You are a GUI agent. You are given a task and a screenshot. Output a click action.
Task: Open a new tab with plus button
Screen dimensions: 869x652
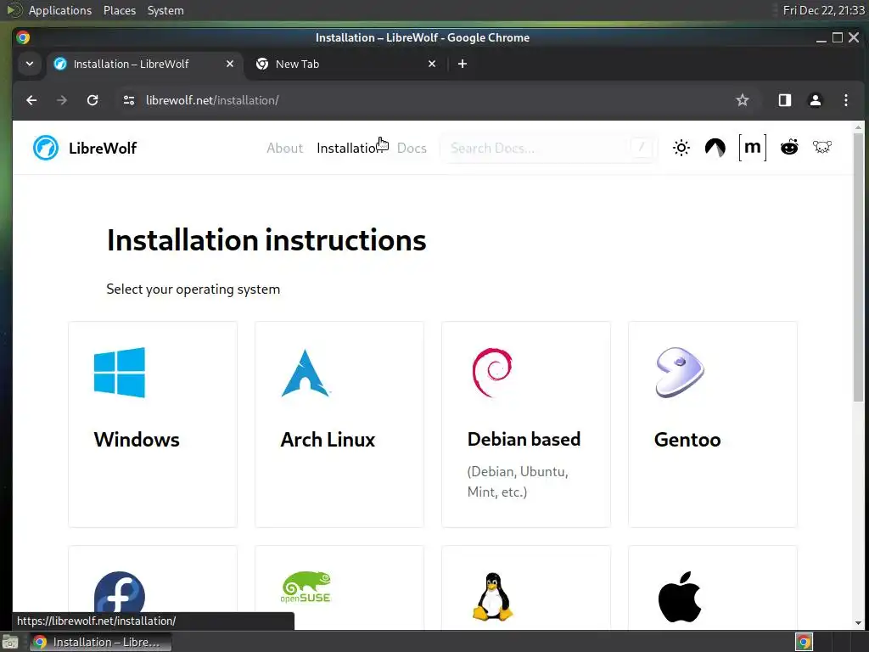click(x=463, y=64)
